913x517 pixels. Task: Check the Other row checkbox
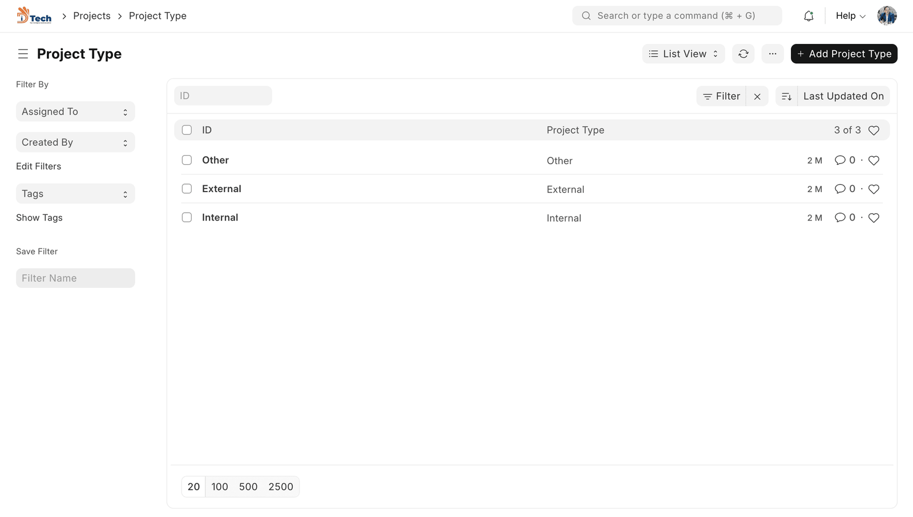coord(187,160)
